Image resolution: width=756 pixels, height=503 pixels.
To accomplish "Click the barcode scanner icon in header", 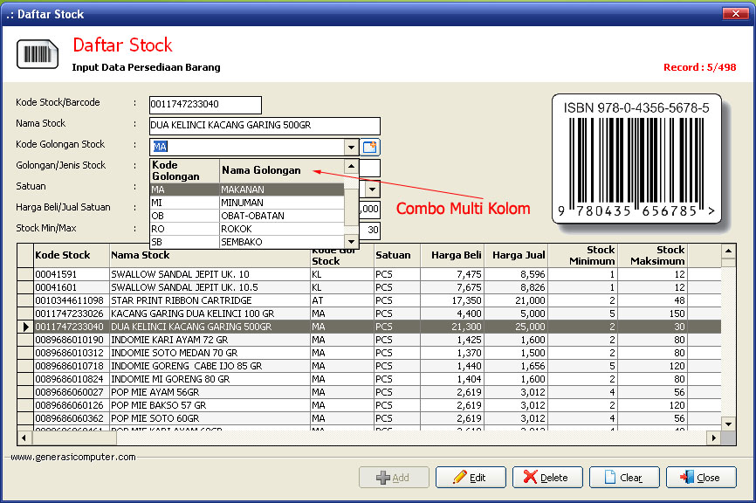I will (37, 54).
